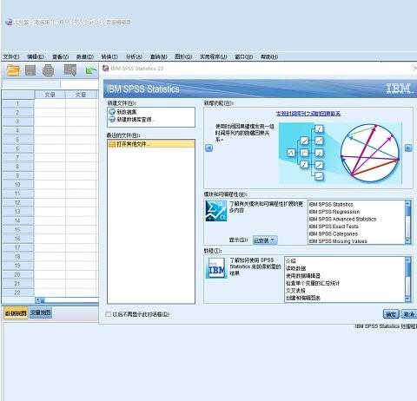Click the first 变量 column header
417x401 pixels.
50,95
